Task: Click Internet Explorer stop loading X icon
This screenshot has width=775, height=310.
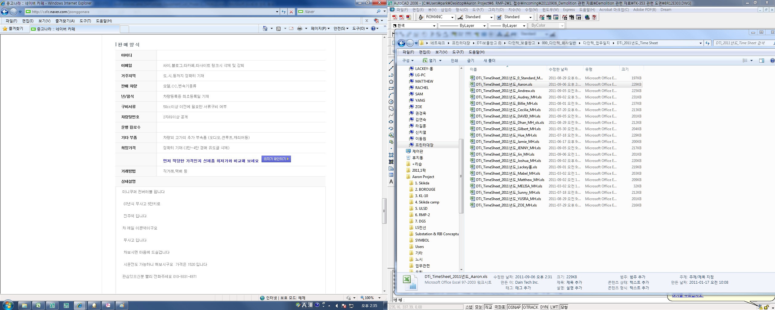Action: click(x=291, y=12)
